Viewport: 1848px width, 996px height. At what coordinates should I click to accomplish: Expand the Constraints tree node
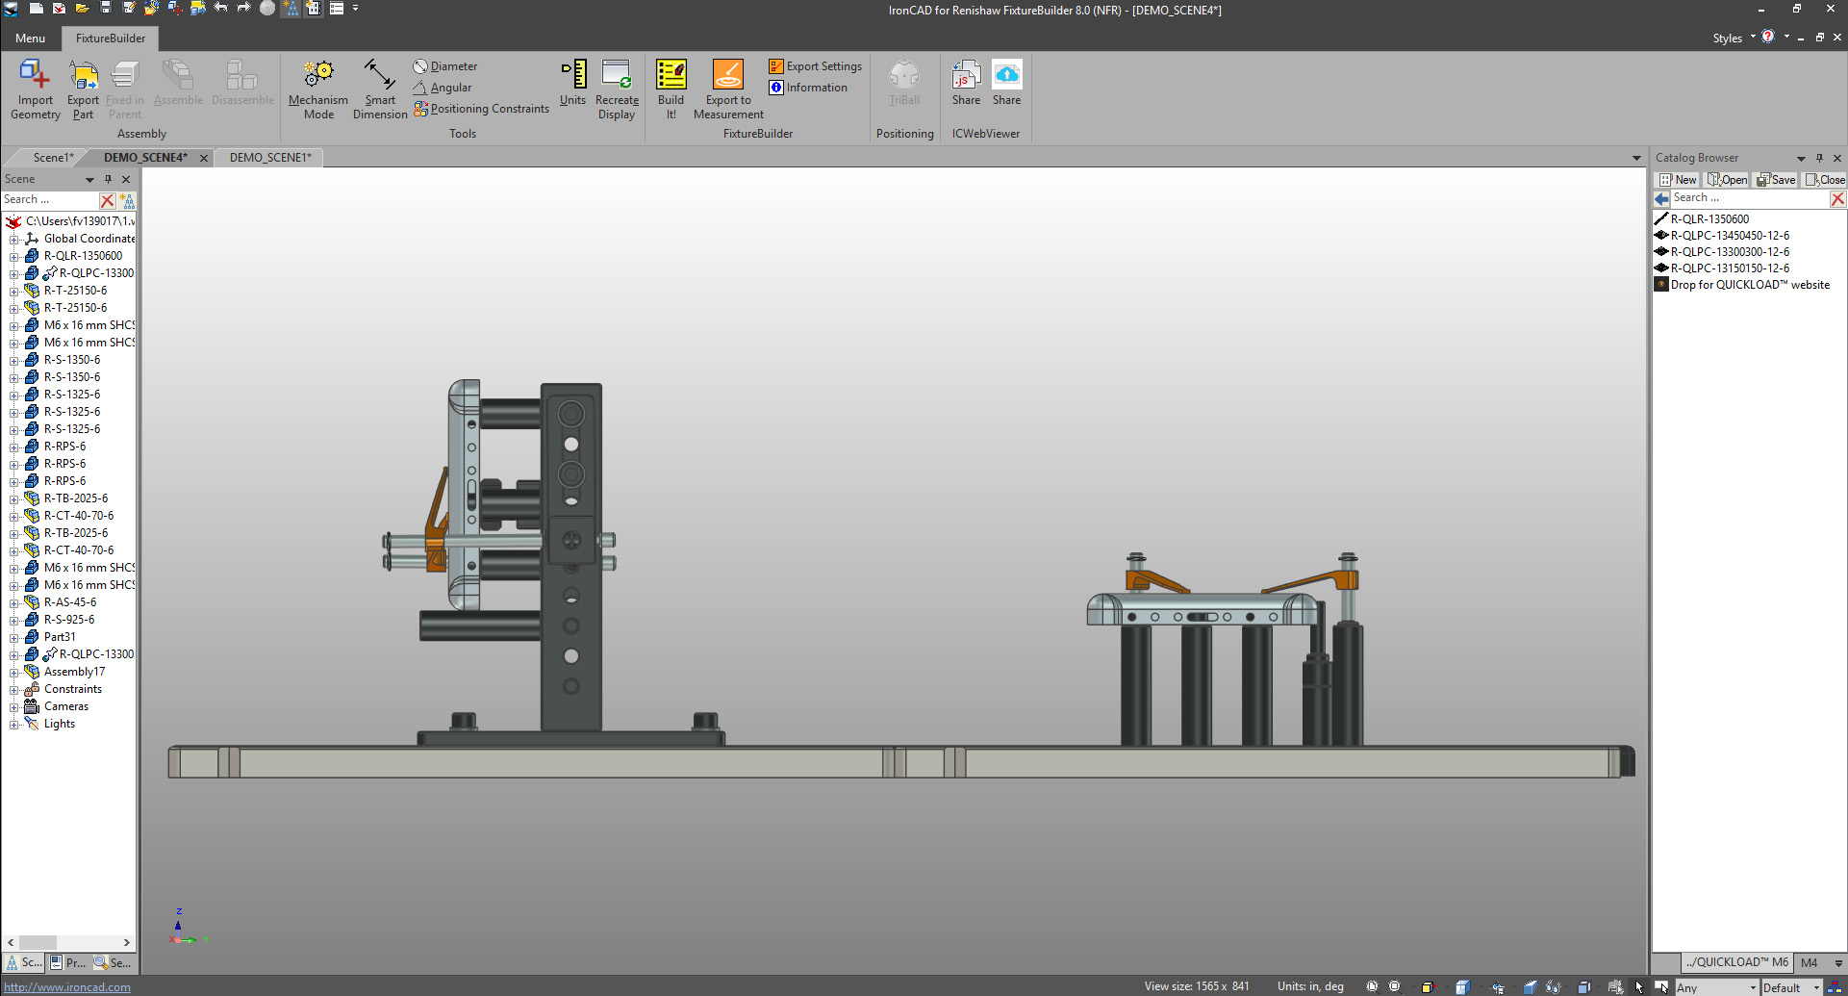pyautogui.click(x=13, y=690)
